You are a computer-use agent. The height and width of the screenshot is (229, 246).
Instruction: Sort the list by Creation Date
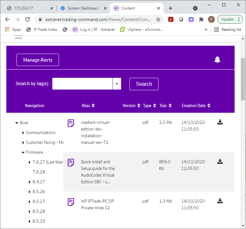pyautogui.click(x=196, y=105)
